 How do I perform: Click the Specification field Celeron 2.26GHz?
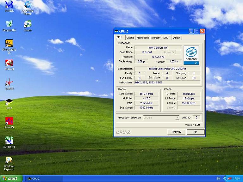point(167,69)
